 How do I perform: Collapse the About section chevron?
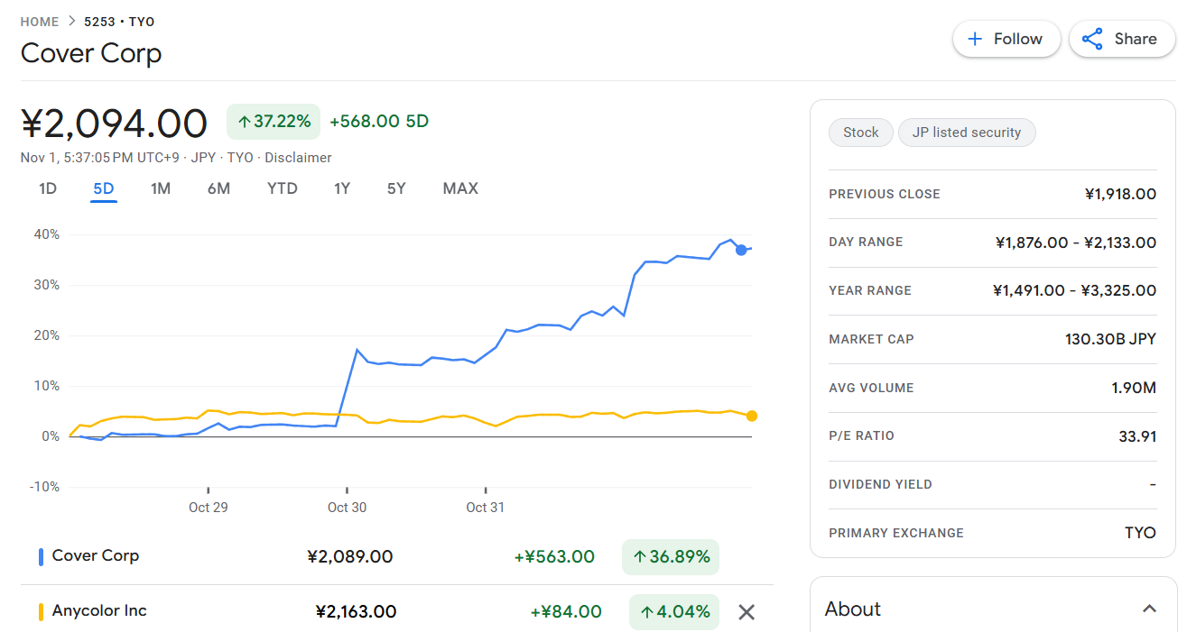tap(1149, 609)
